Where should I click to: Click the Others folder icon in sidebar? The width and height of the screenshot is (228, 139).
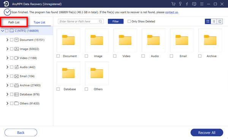pos(16,104)
